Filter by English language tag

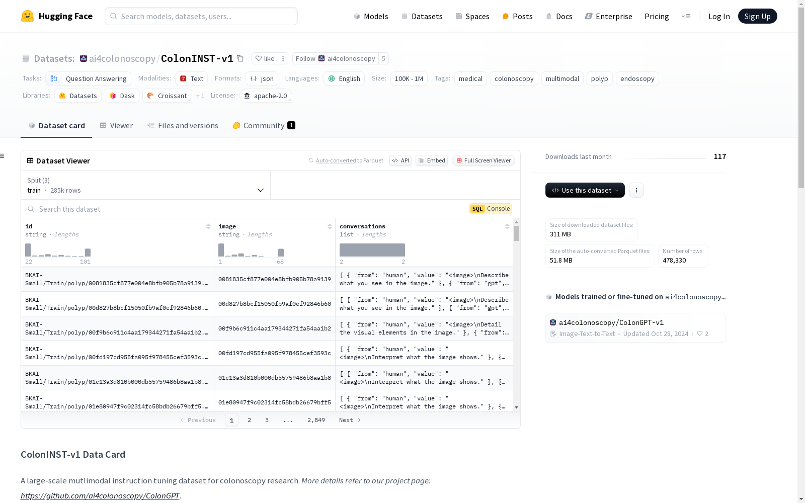pyautogui.click(x=344, y=78)
